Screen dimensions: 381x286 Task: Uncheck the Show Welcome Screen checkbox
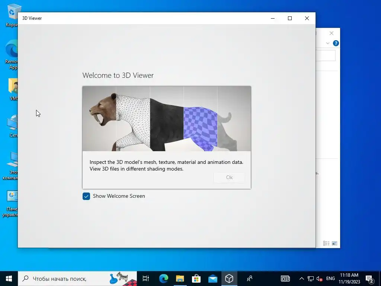(86, 196)
